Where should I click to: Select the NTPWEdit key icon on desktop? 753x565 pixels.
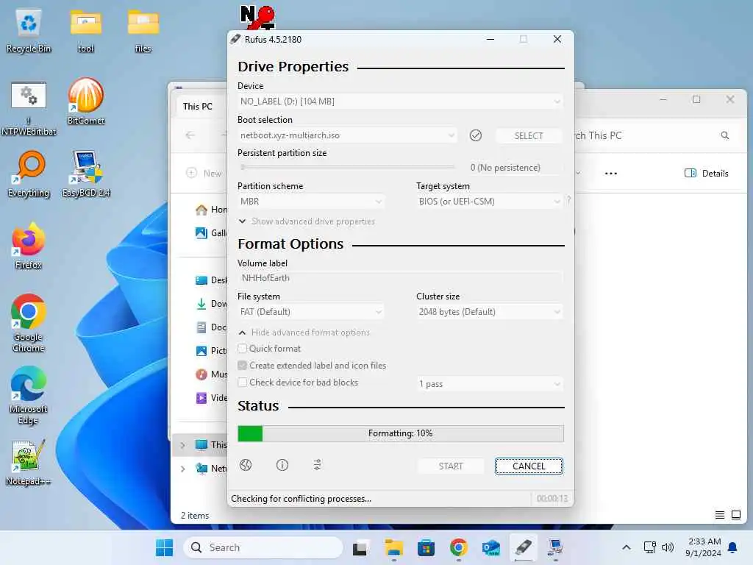258,17
